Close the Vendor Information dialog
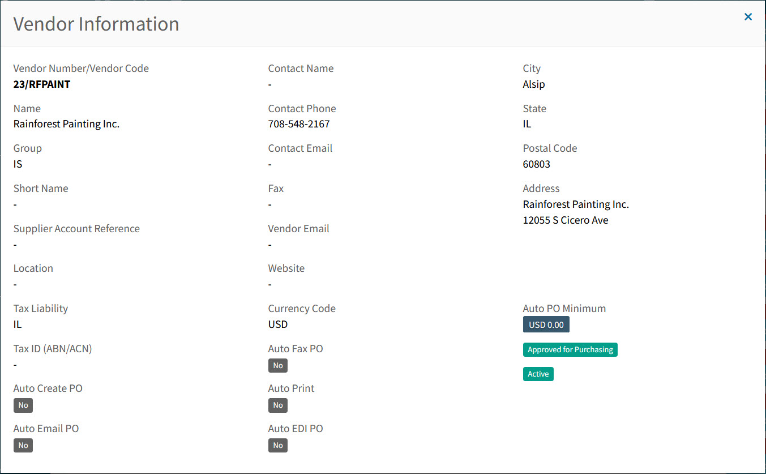This screenshot has height=474, width=766. point(748,17)
